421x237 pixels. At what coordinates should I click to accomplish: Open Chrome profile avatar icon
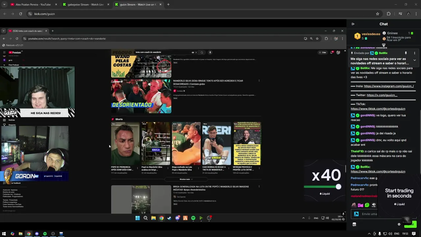click(x=408, y=14)
